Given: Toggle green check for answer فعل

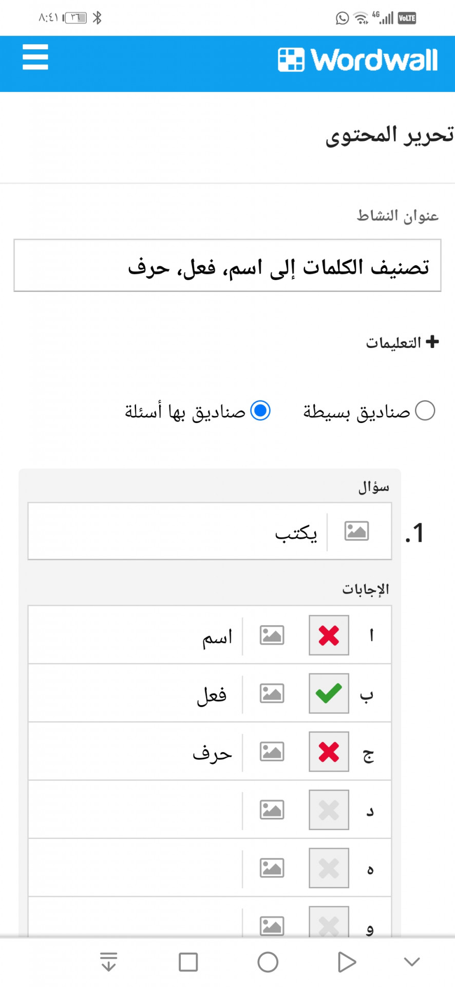Looking at the screenshot, I should pyautogui.click(x=329, y=693).
